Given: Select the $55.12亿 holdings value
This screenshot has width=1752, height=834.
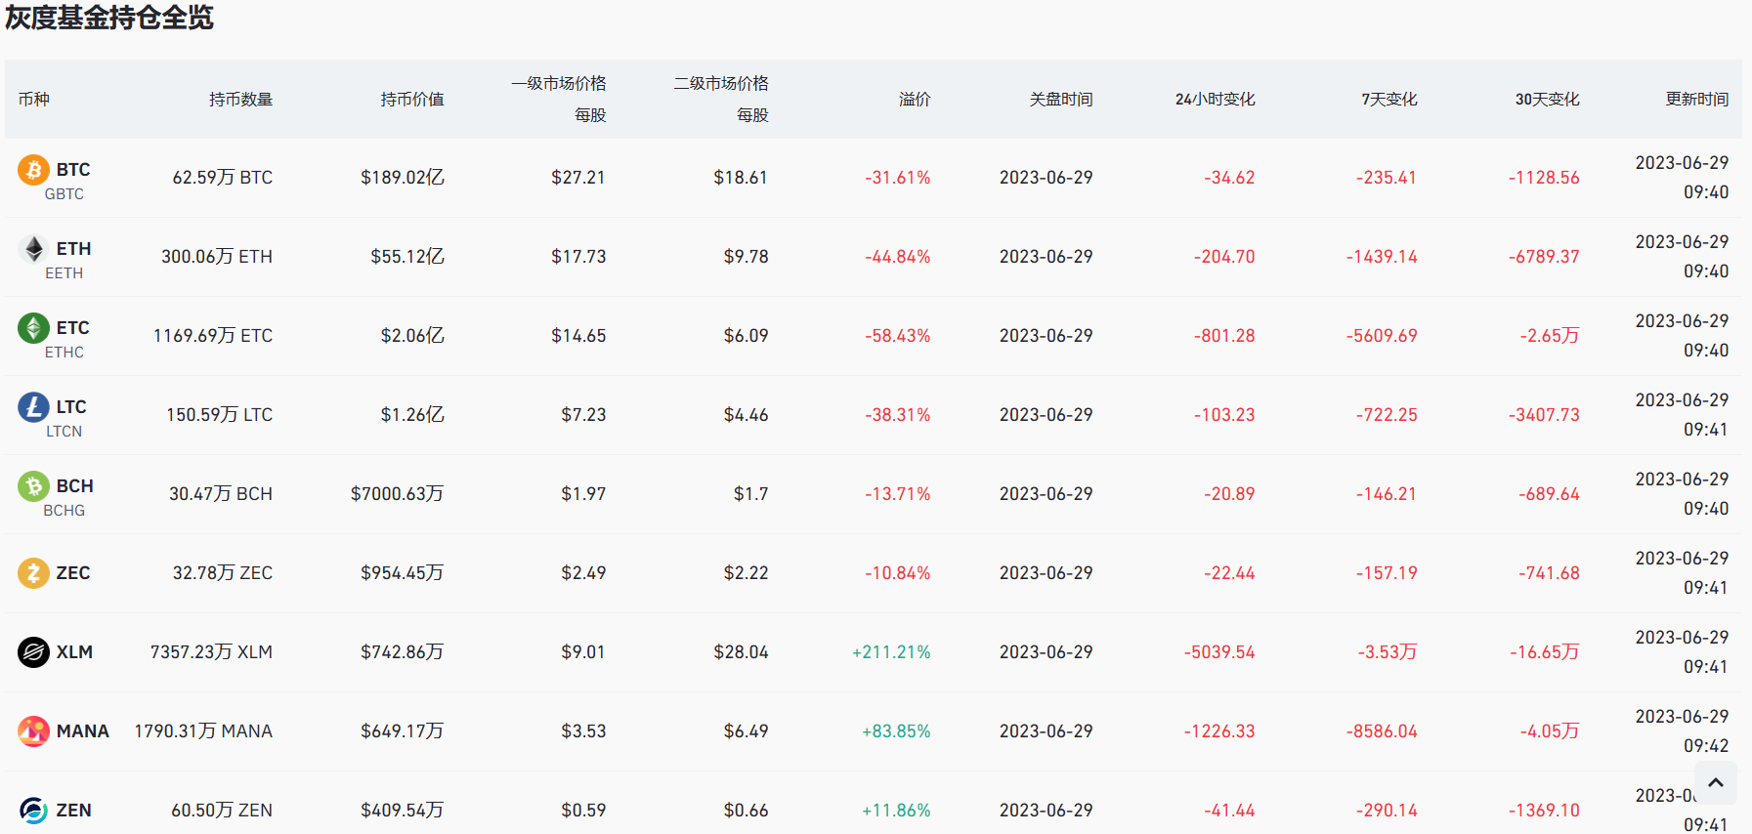Looking at the screenshot, I should [407, 257].
